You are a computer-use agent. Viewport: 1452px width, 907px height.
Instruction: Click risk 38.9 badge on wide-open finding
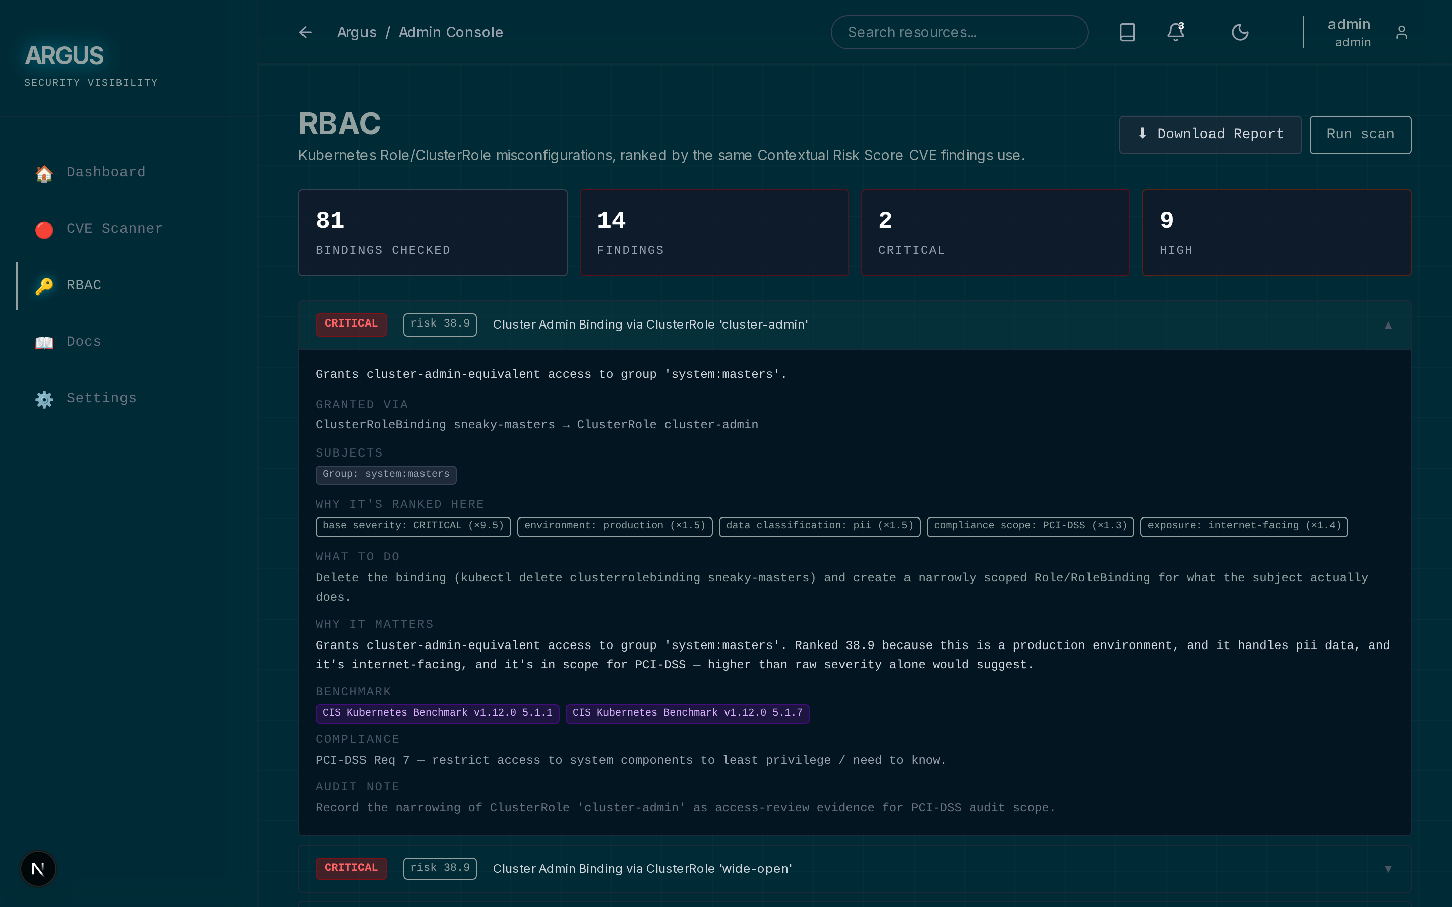coord(440,868)
